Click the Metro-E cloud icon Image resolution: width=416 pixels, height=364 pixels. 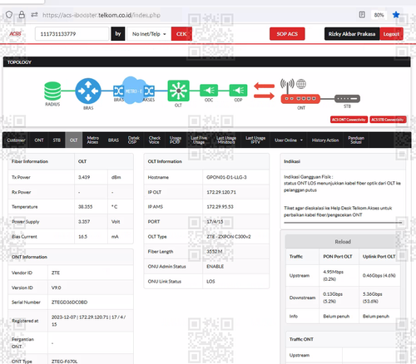point(134,91)
